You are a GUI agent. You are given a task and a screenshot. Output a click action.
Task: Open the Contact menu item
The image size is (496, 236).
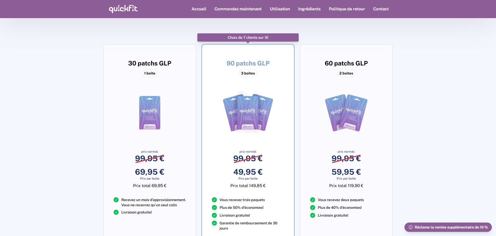(381, 9)
